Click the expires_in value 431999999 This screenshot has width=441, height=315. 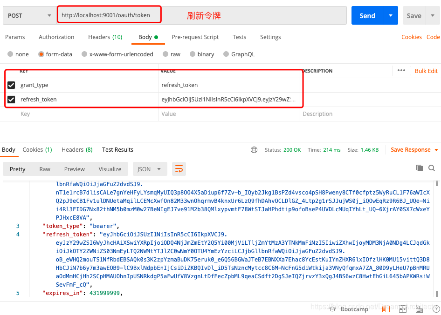click(x=104, y=293)
